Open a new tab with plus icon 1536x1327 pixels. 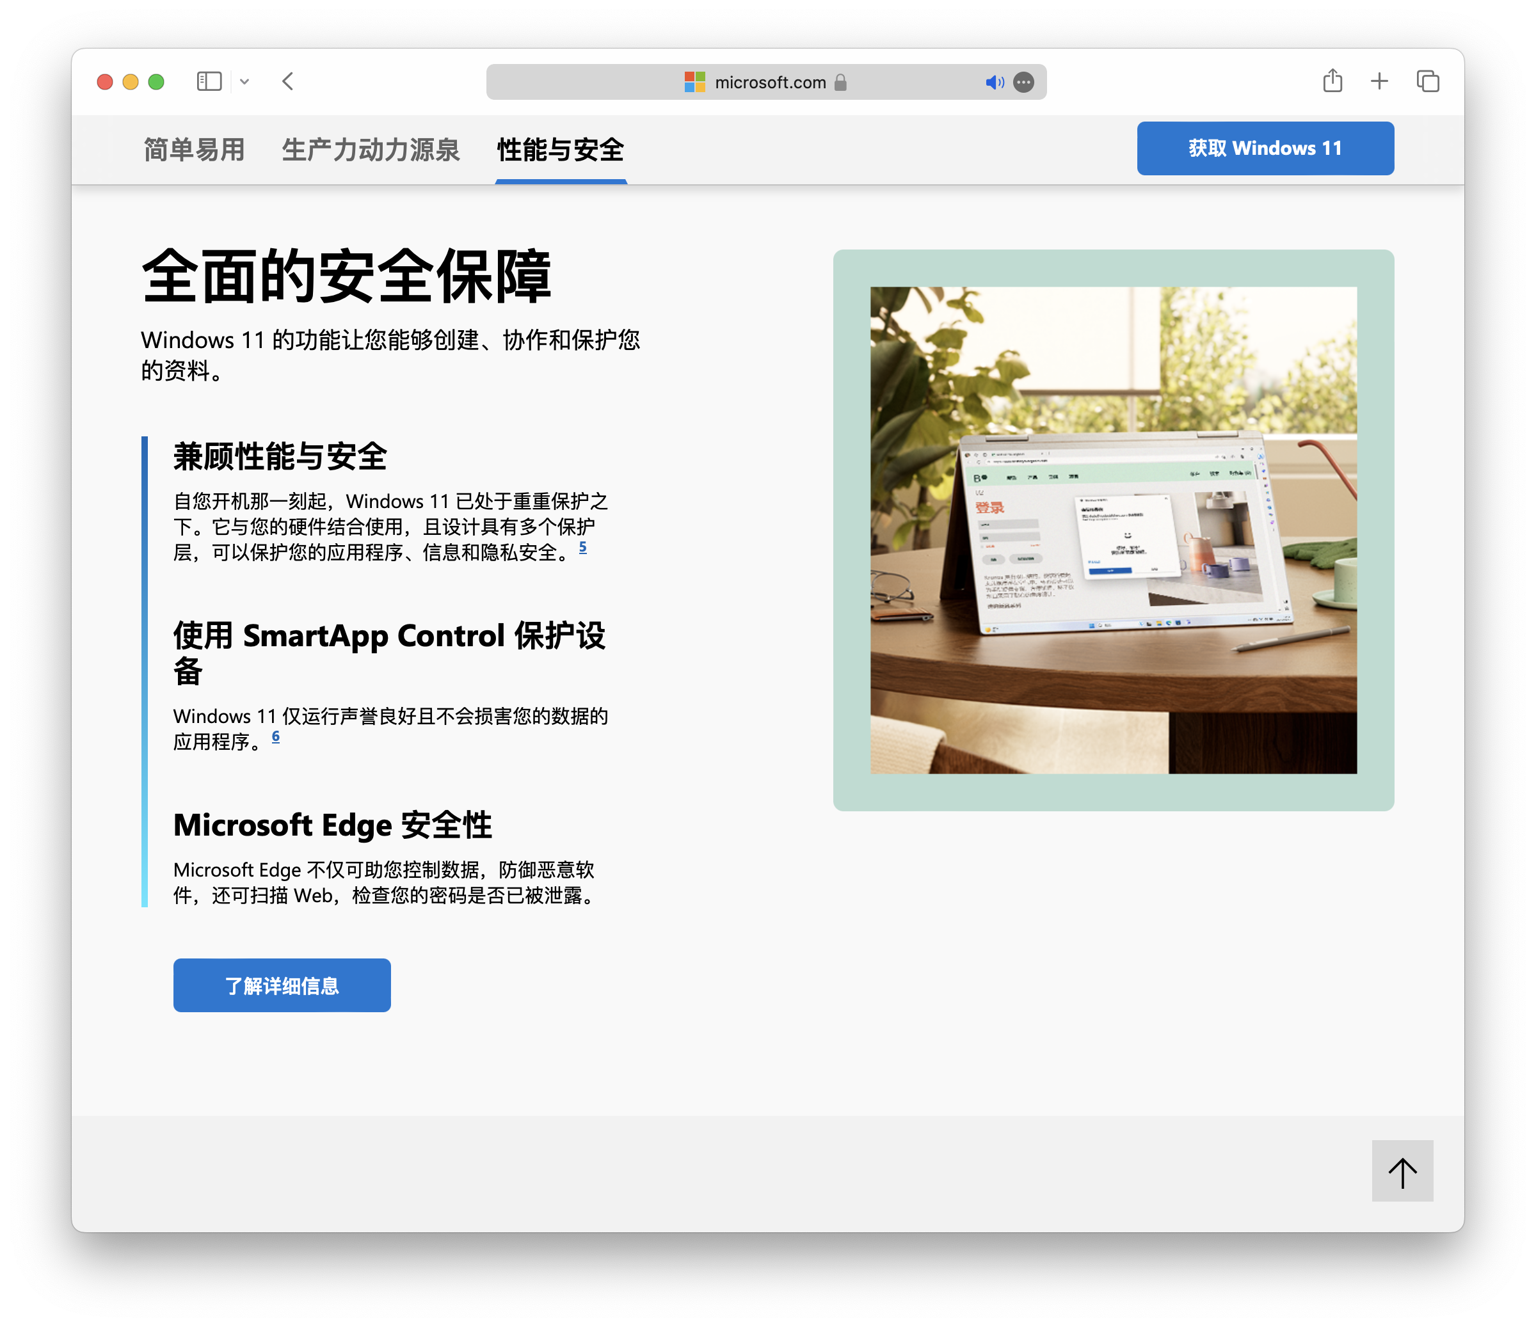click(x=1379, y=81)
